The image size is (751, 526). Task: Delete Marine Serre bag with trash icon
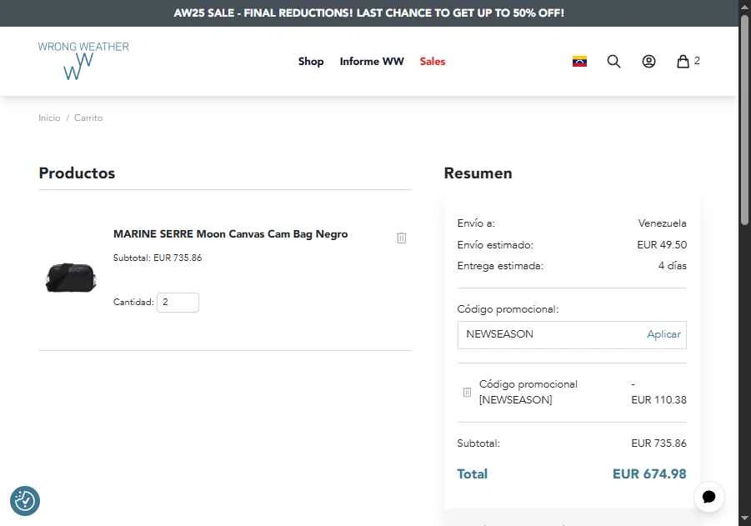[402, 238]
